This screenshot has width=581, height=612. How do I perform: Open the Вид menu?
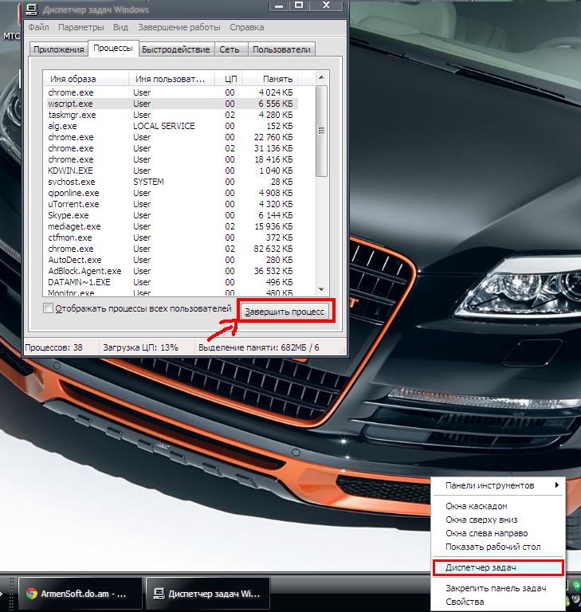point(120,27)
